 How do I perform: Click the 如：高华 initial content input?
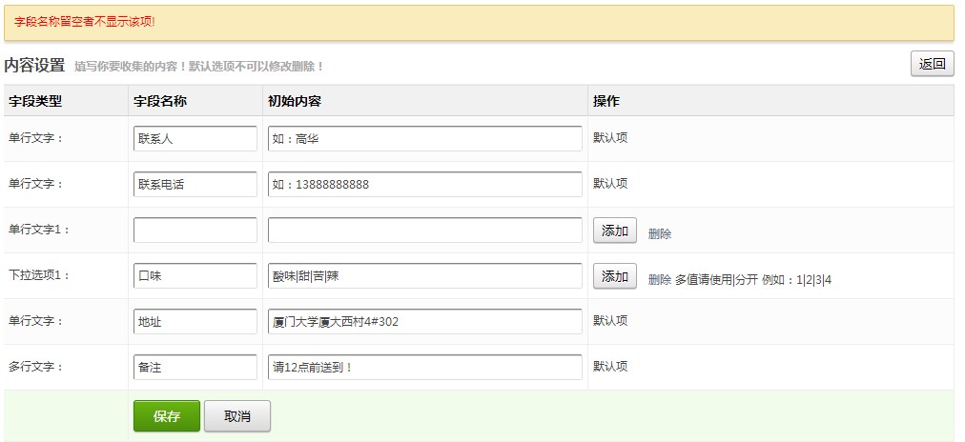424,138
